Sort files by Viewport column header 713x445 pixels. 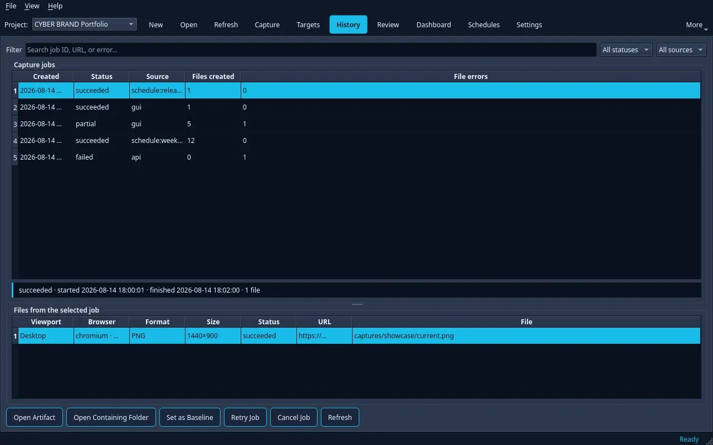pos(46,322)
